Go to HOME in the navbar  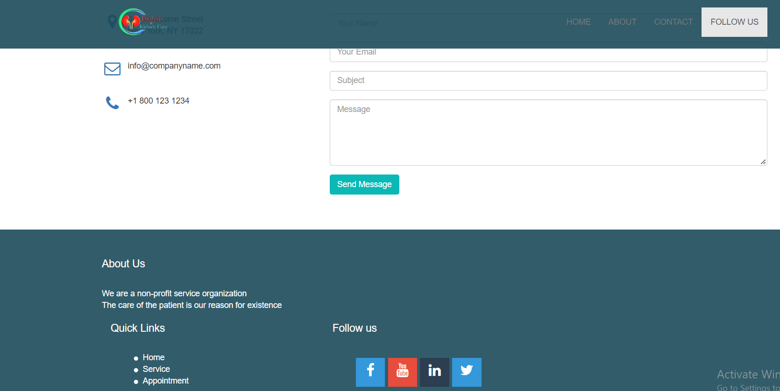point(578,22)
